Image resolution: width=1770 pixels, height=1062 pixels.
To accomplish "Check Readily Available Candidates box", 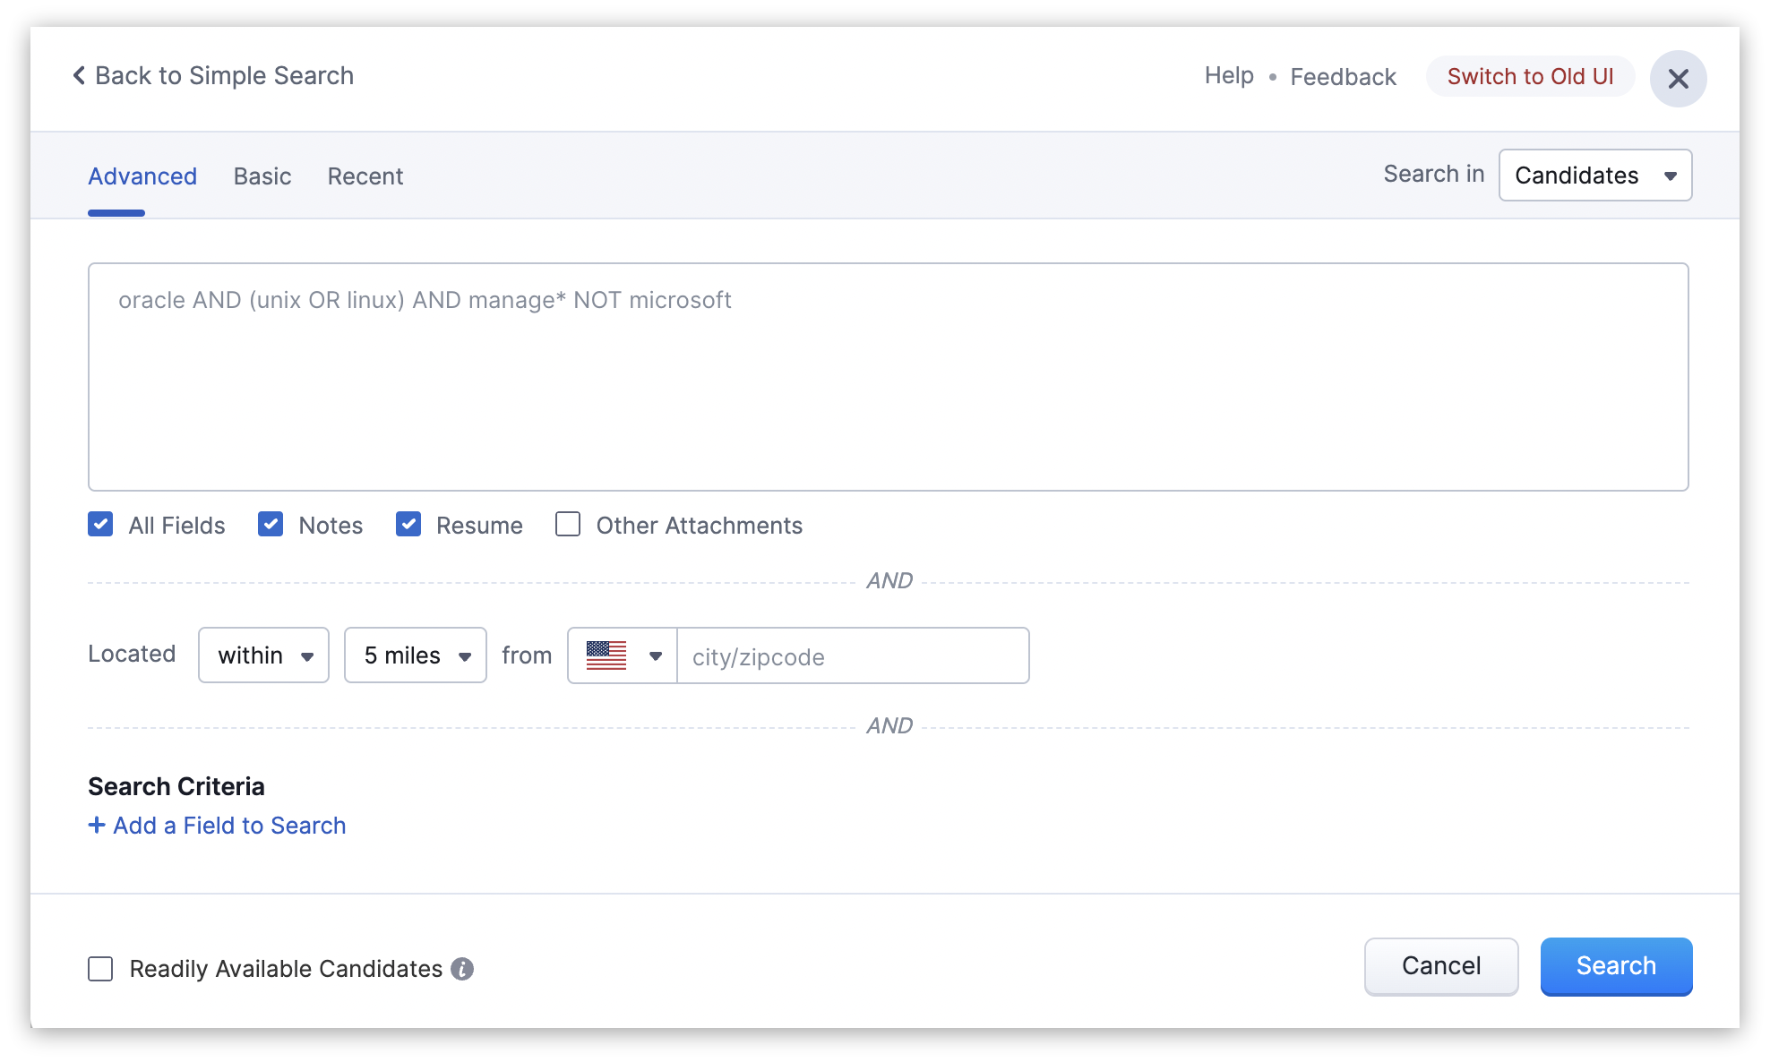I will 100,969.
